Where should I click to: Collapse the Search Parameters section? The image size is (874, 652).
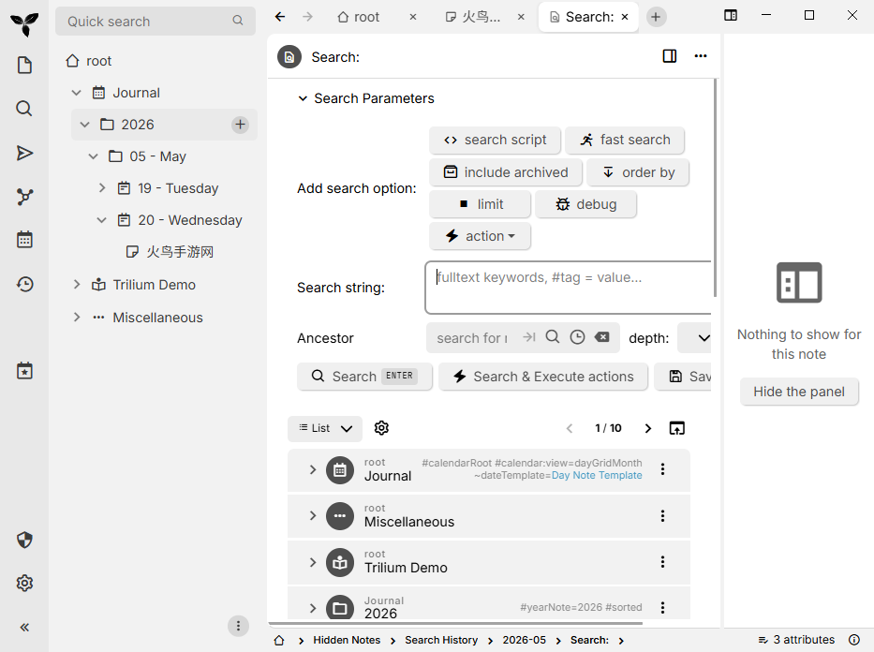303,98
